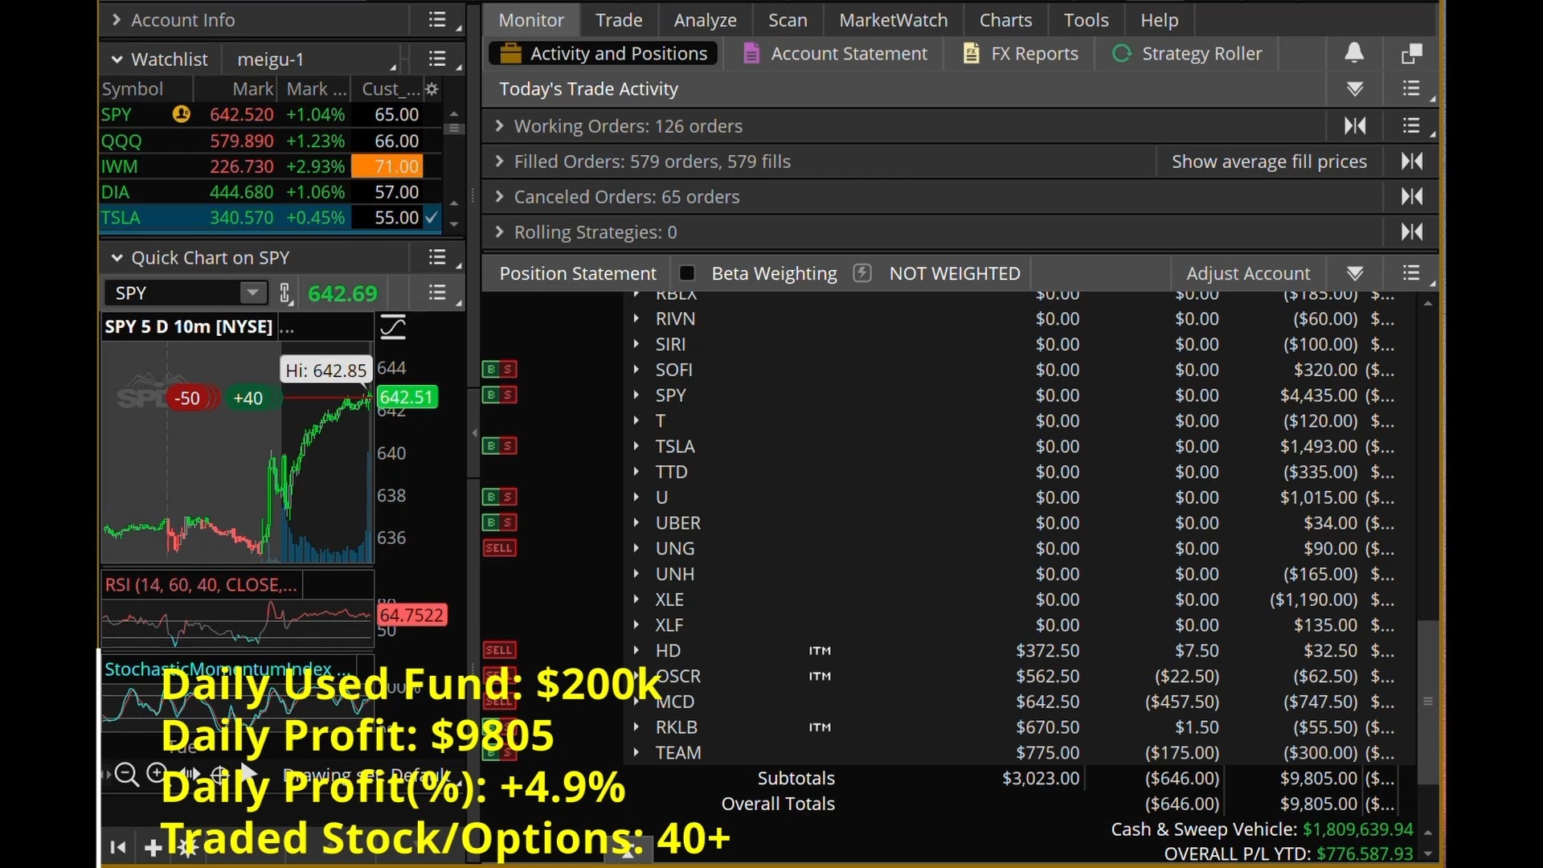The height and width of the screenshot is (868, 1543).
Task: Click buy/sell tag beside SOFI position
Action: pyautogui.click(x=499, y=369)
